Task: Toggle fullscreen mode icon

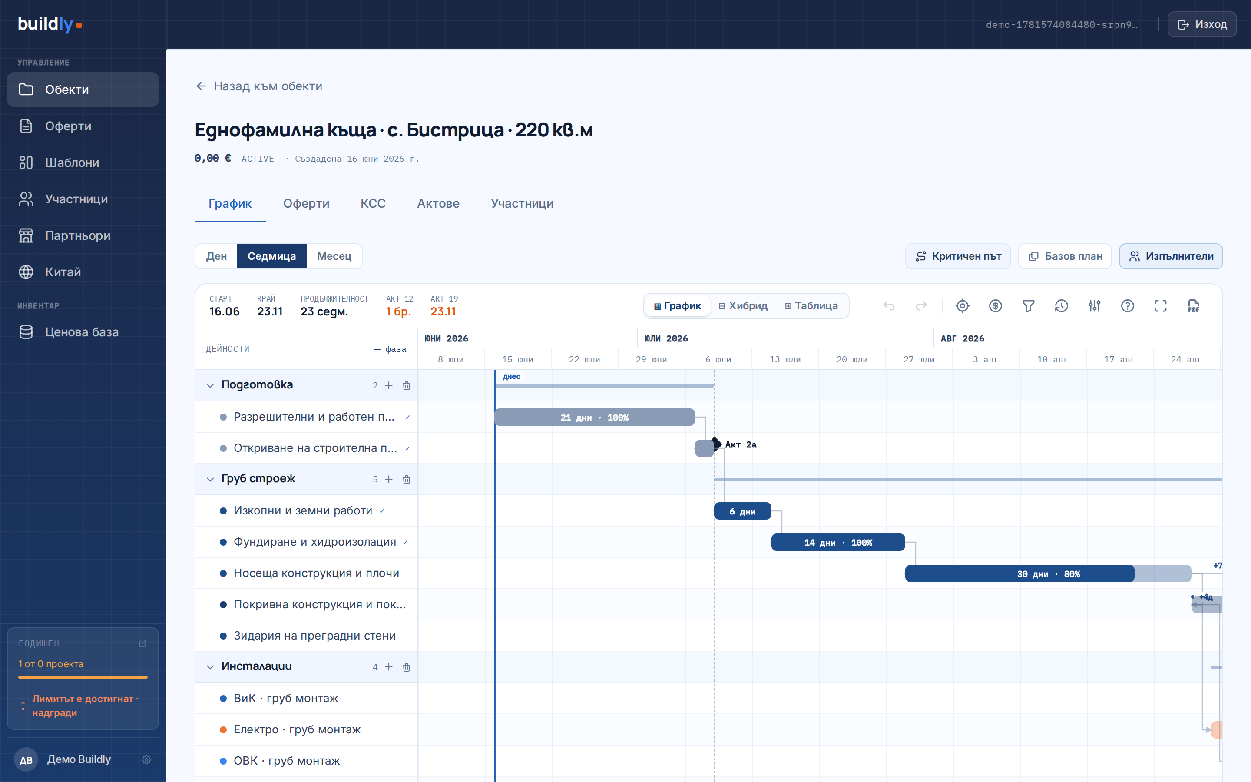Action: 1161,306
